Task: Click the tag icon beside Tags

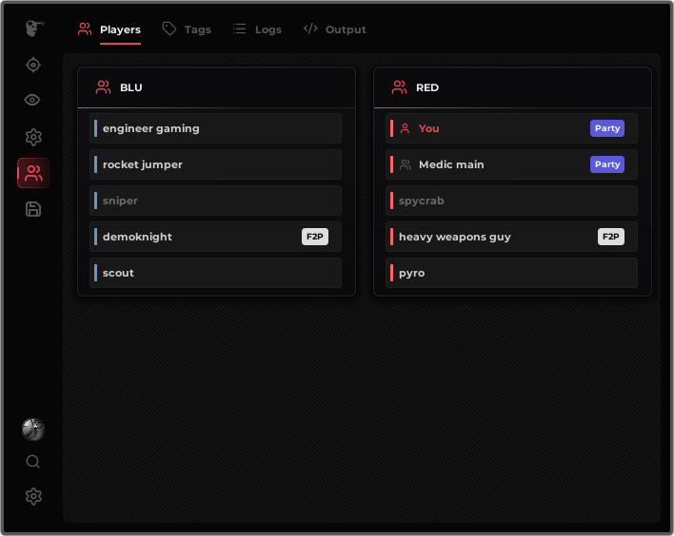Action: 168,29
